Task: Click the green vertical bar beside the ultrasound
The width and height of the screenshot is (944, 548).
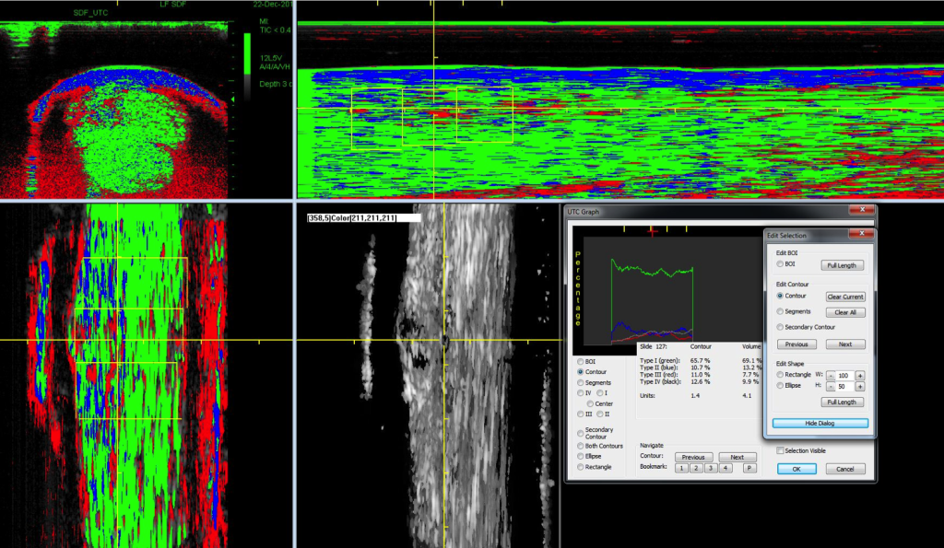Action: coord(247,55)
